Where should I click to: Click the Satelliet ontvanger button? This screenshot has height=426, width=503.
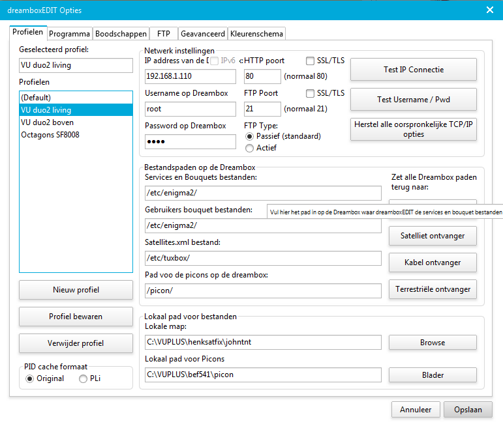tap(433, 236)
